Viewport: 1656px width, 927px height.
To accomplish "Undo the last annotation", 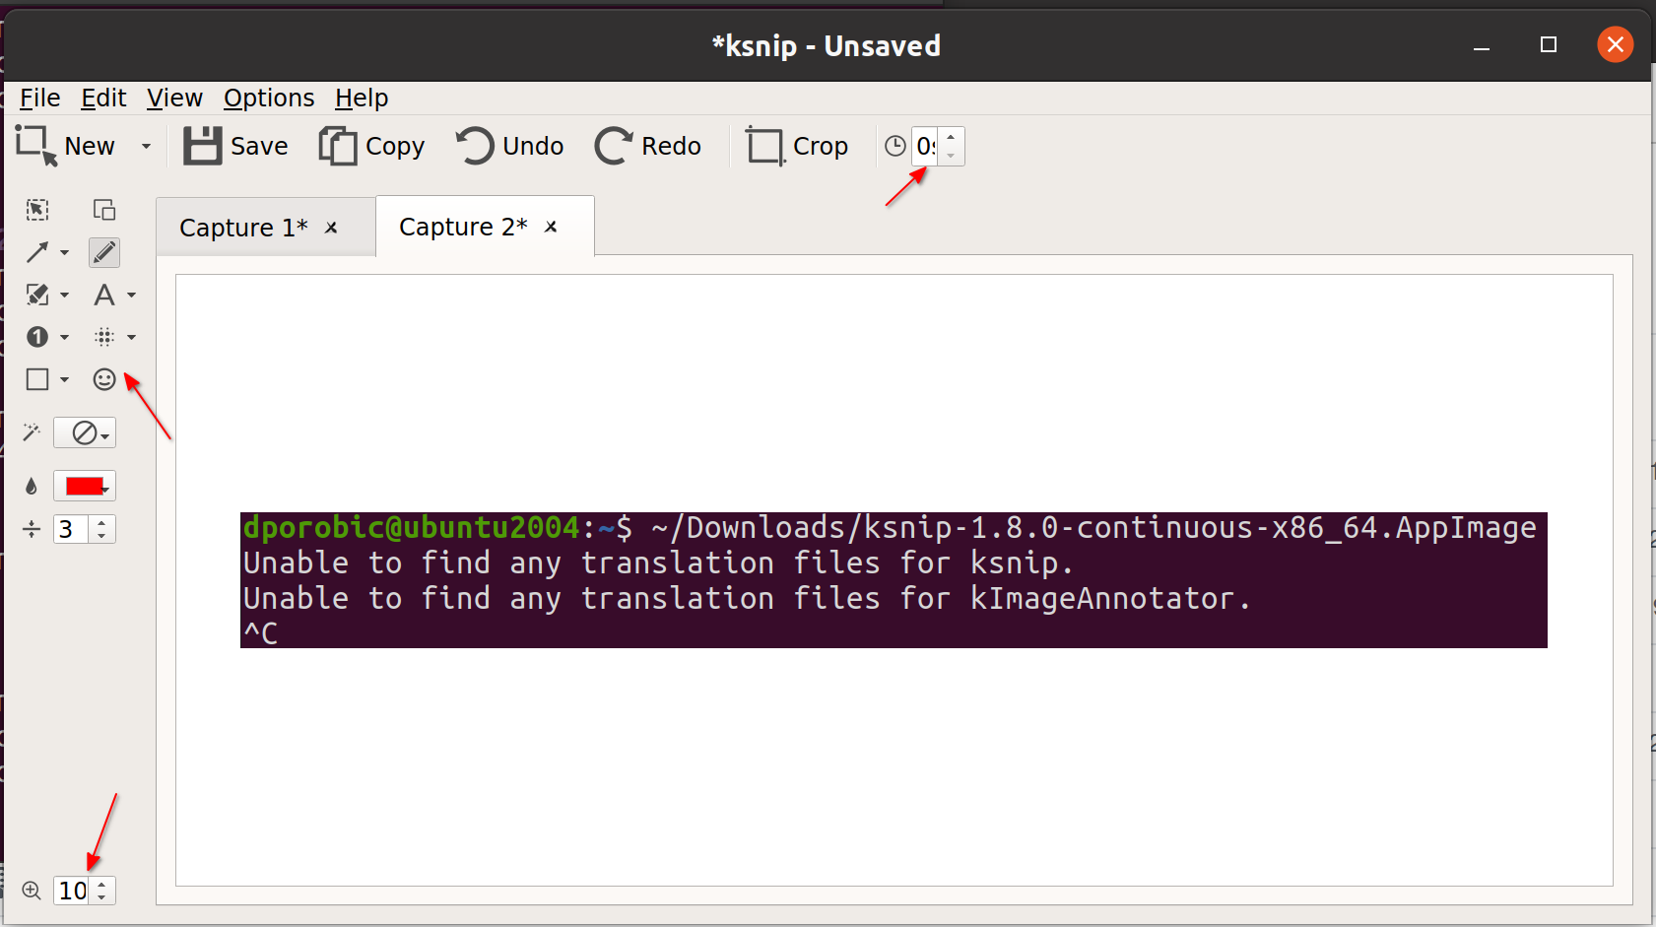I will point(508,145).
